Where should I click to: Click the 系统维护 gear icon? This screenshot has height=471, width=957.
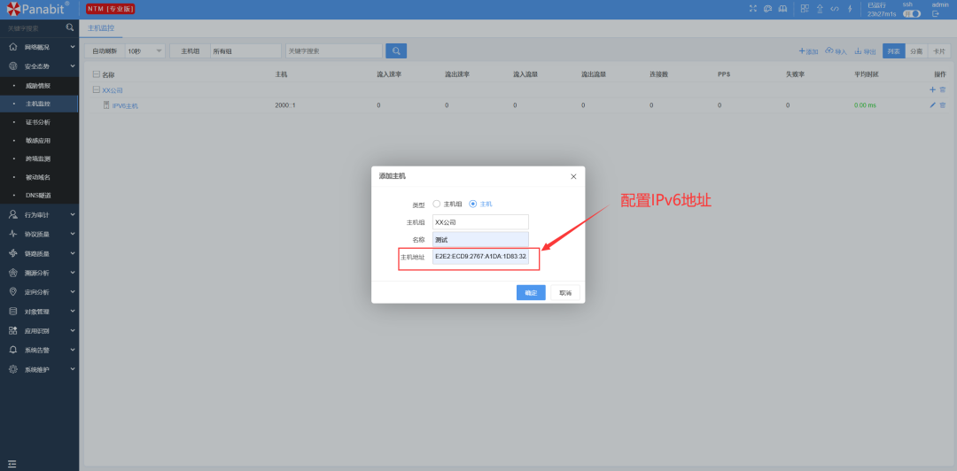click(12, 369)
